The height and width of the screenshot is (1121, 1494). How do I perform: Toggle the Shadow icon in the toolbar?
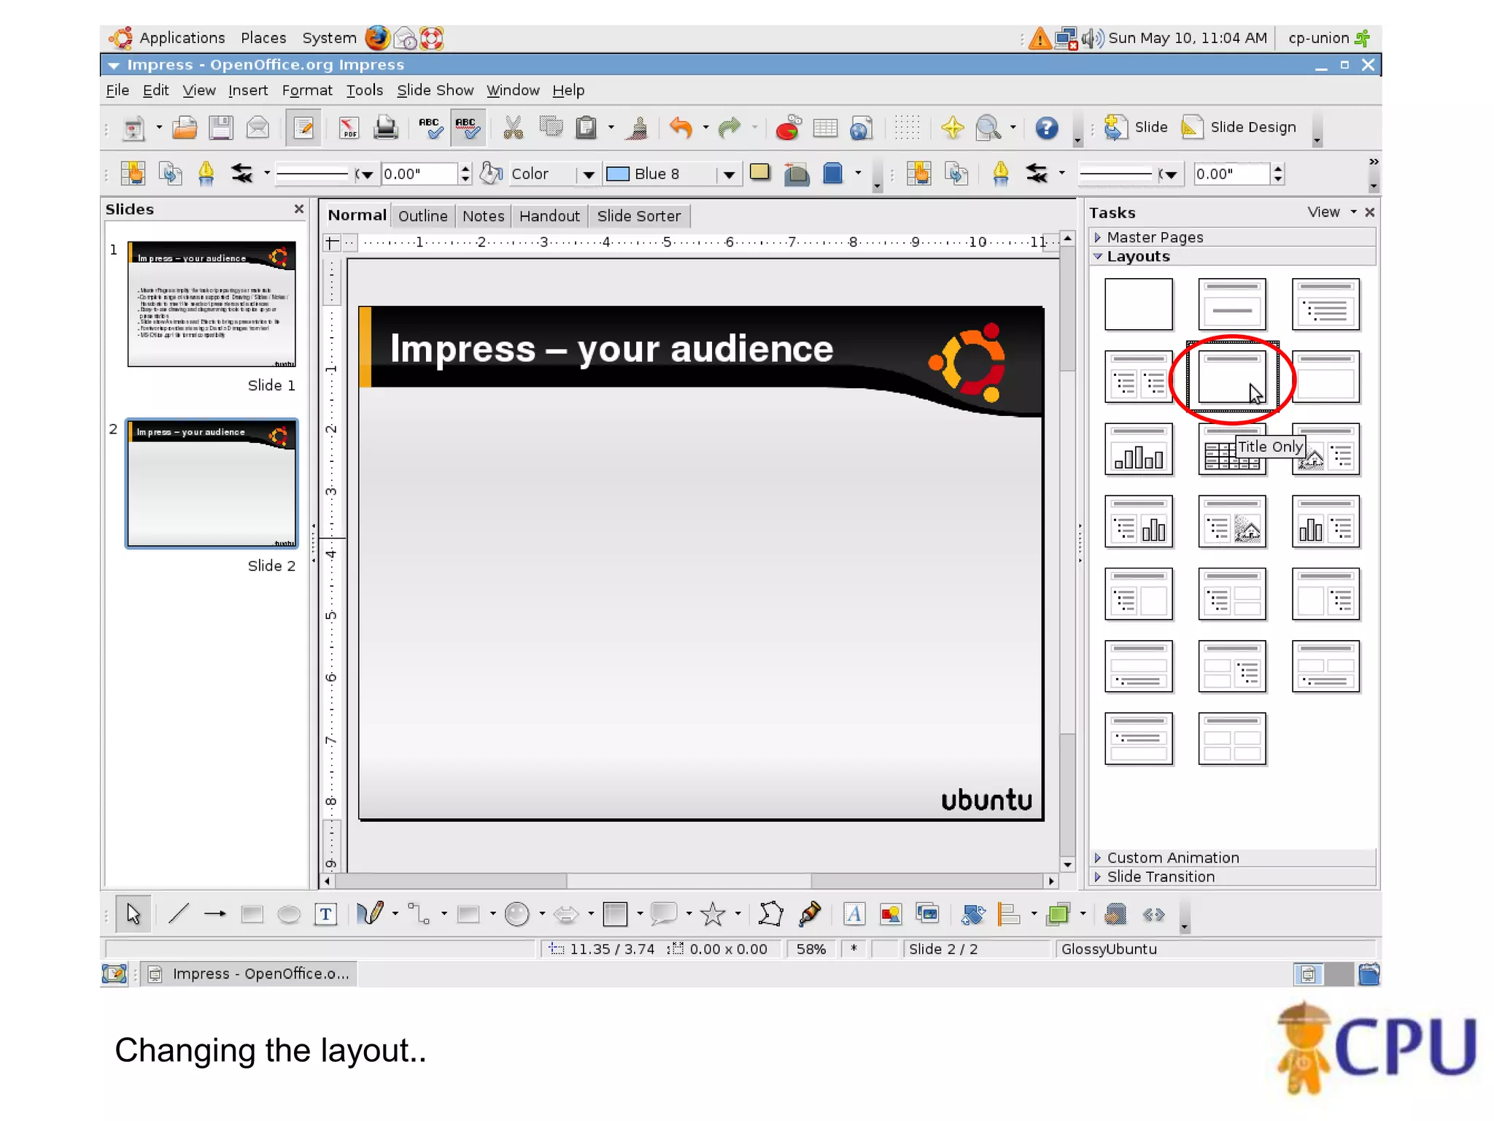click(x=760, y=174)
